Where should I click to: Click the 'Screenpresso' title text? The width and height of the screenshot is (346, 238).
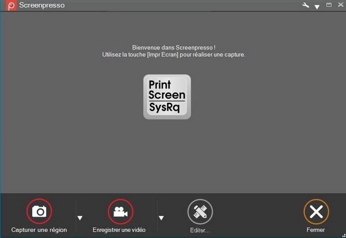tap(42, 5)
